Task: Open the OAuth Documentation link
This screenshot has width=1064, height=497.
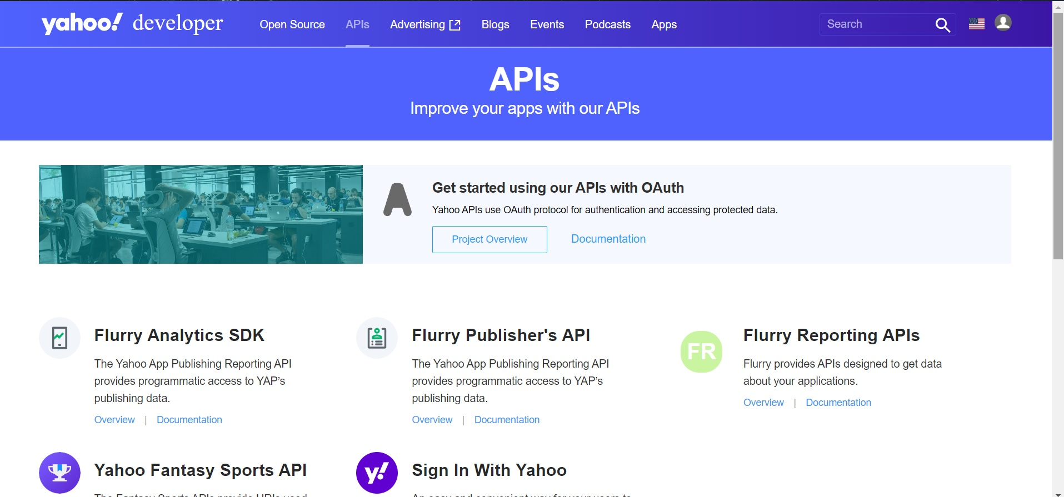Action: pyautogui.click(x=608, y=239)
